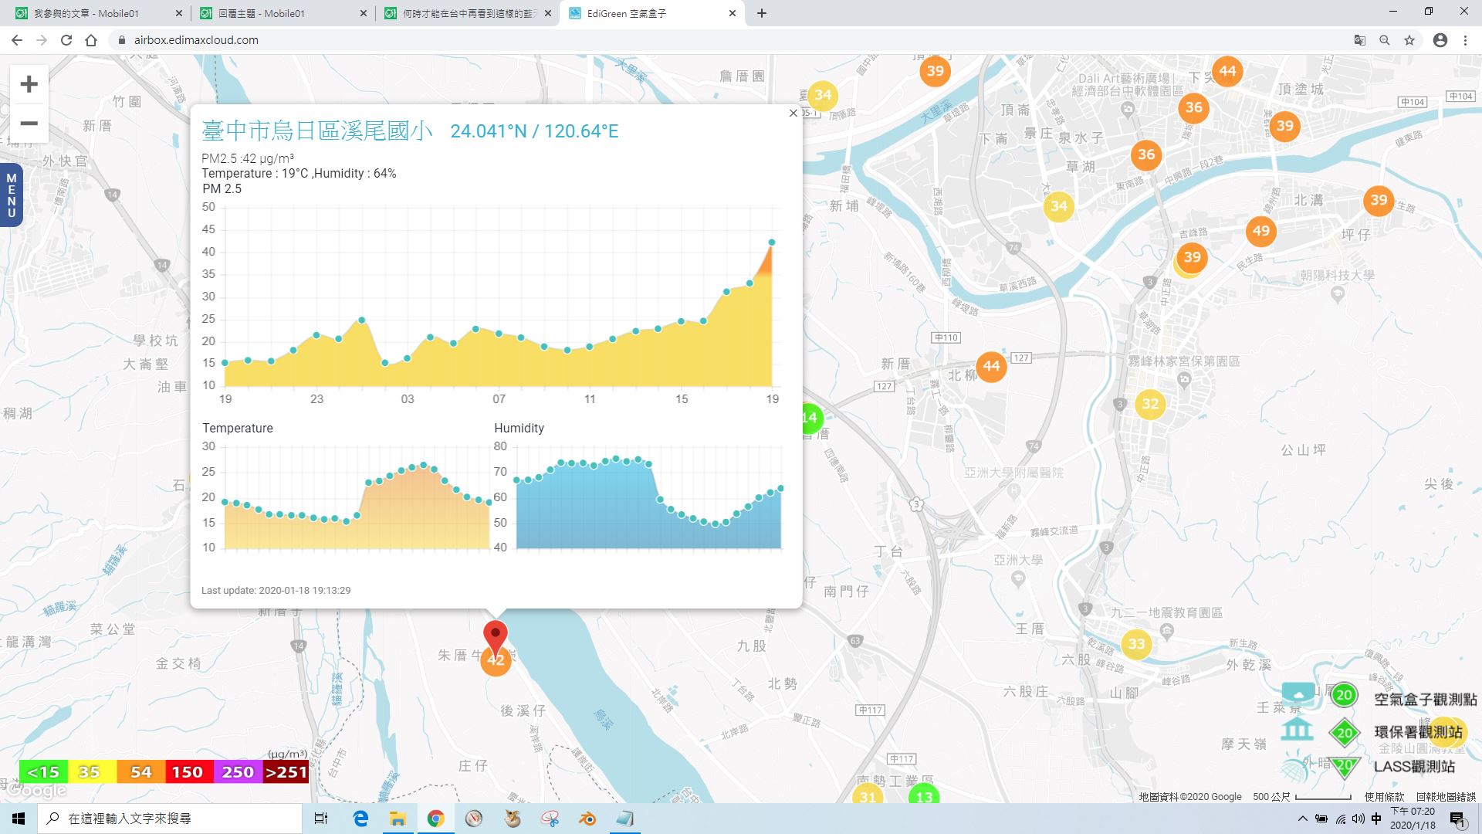1482x834 pixels.
Task: Open the orange 49 station marker
Action: click(1260, 231)
